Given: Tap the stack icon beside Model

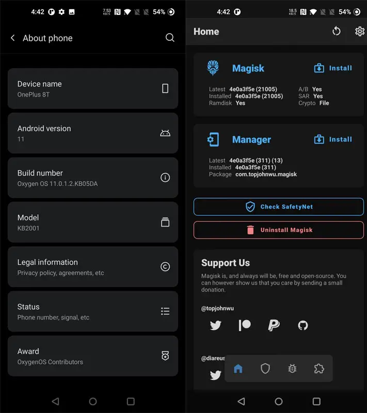Looking at the screenshot, I should tap(165, 222).
